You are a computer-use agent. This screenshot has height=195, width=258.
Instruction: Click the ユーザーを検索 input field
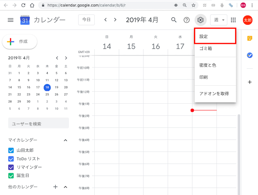pyautogui.click(x=39, y=124)
